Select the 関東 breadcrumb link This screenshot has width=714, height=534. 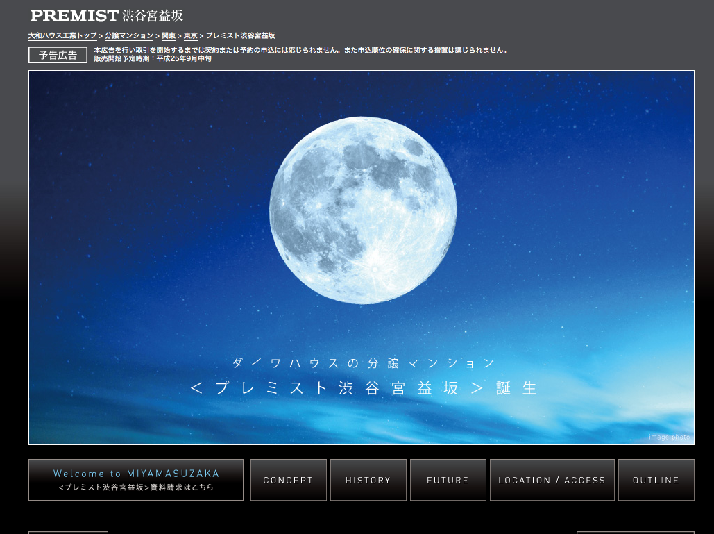[x=169, y=35]
